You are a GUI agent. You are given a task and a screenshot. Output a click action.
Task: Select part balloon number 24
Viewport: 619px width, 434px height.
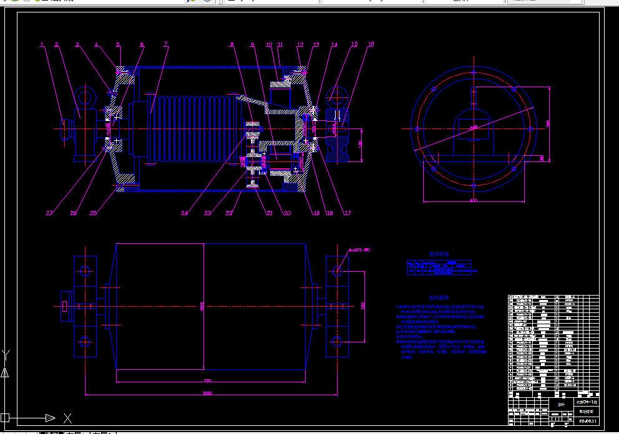[x=184, y=213]
